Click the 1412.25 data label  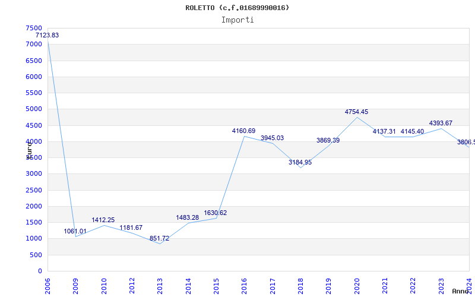pos(103,220)
